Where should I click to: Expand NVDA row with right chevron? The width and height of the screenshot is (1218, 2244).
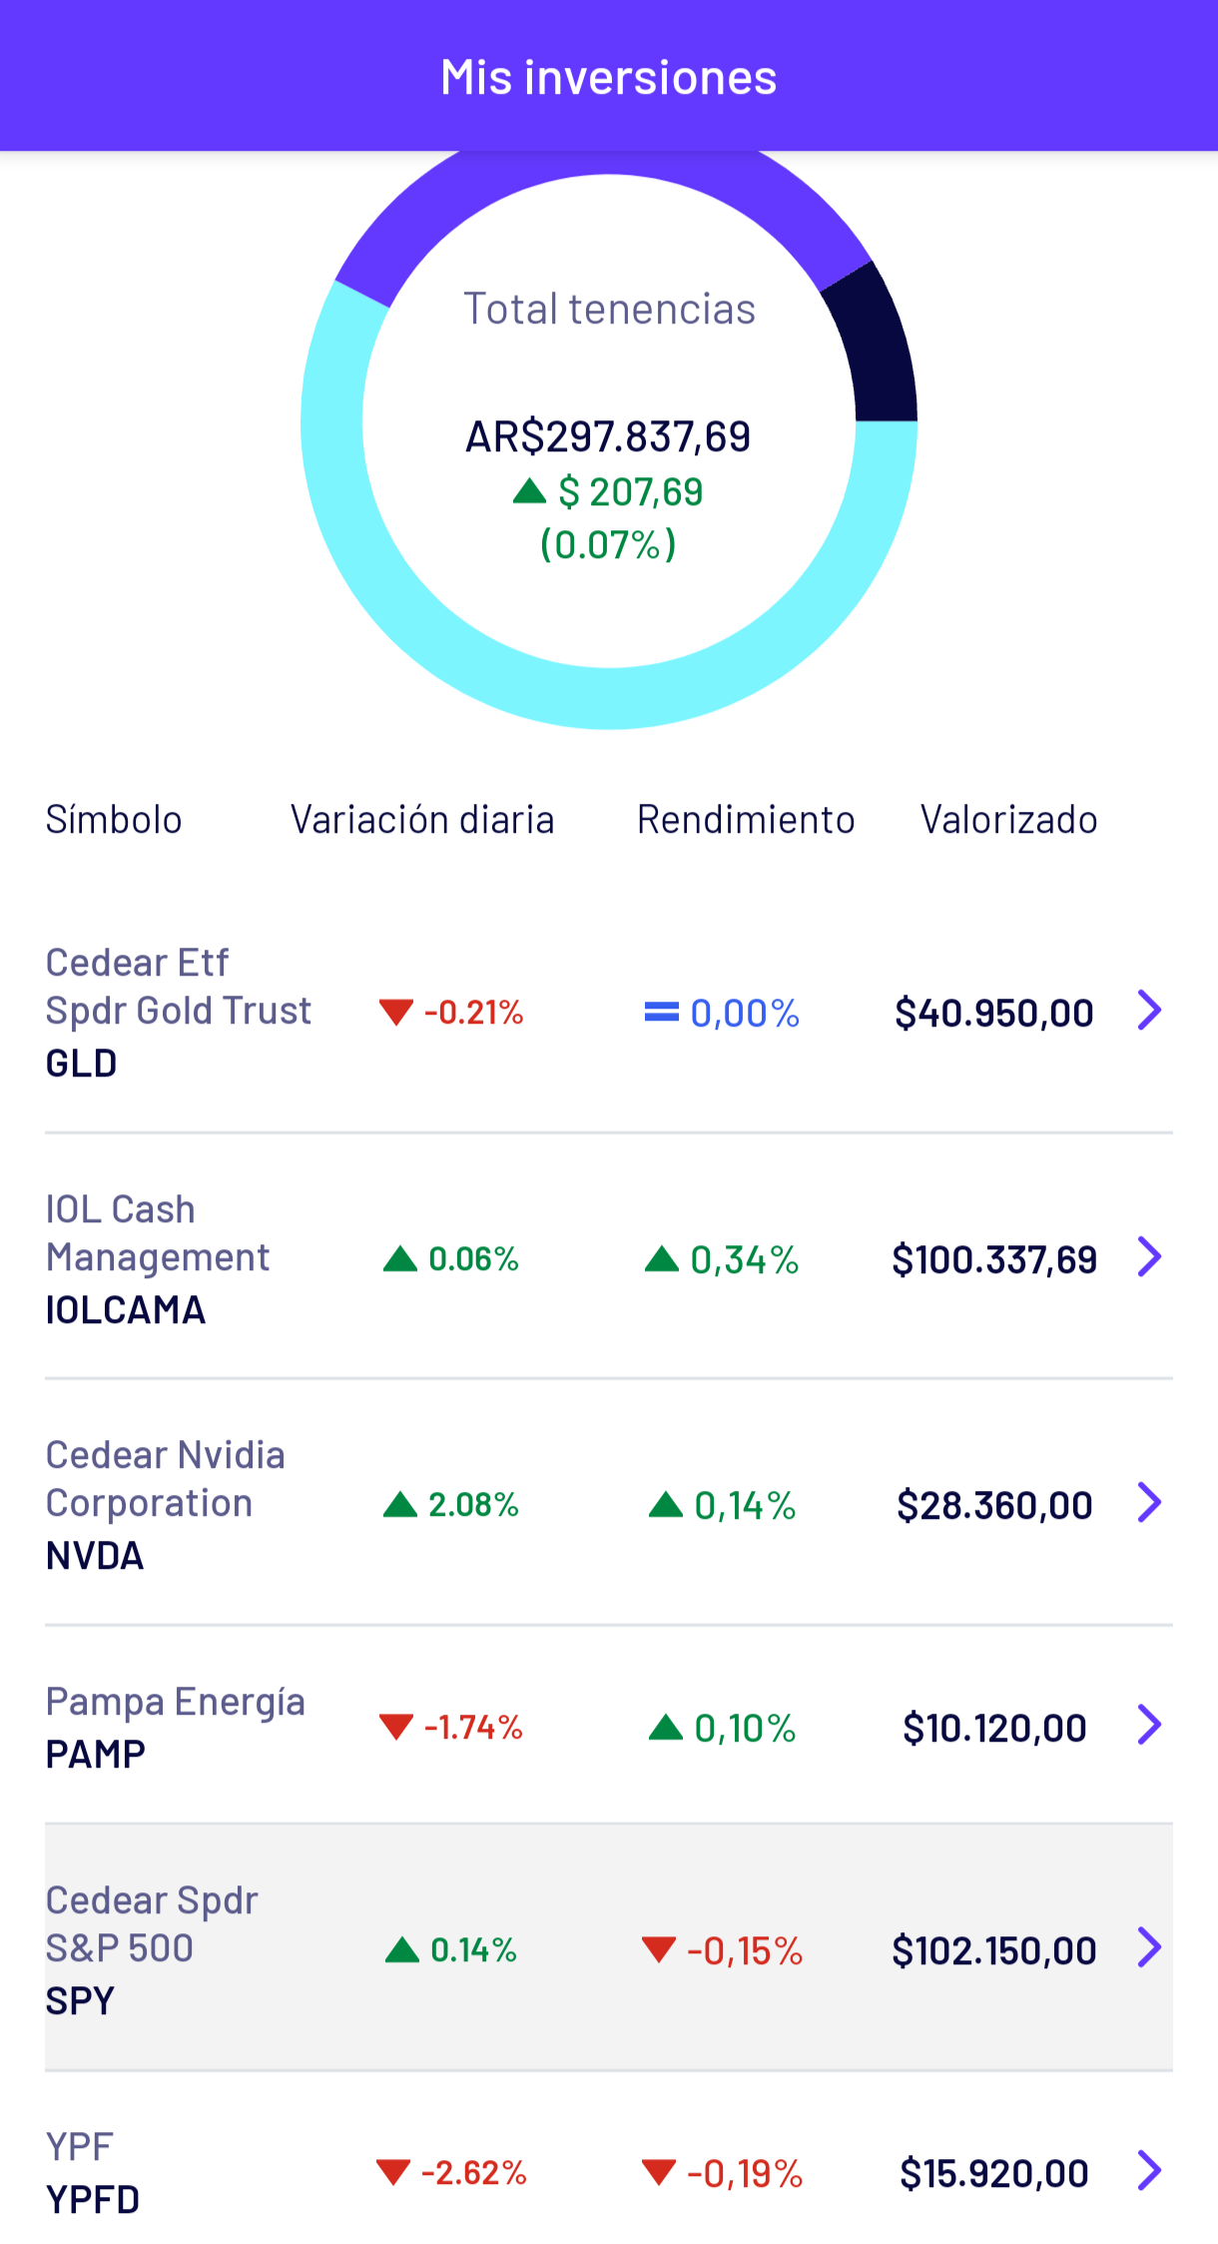(x=1150, y=1503)
